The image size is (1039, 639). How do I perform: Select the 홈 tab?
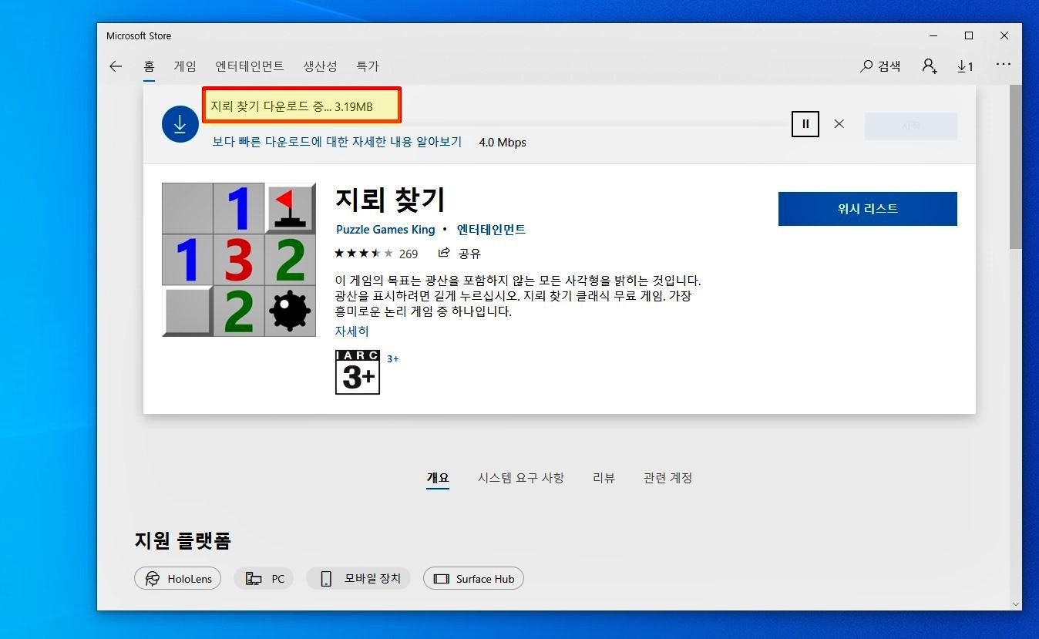[x=150, y=66]
